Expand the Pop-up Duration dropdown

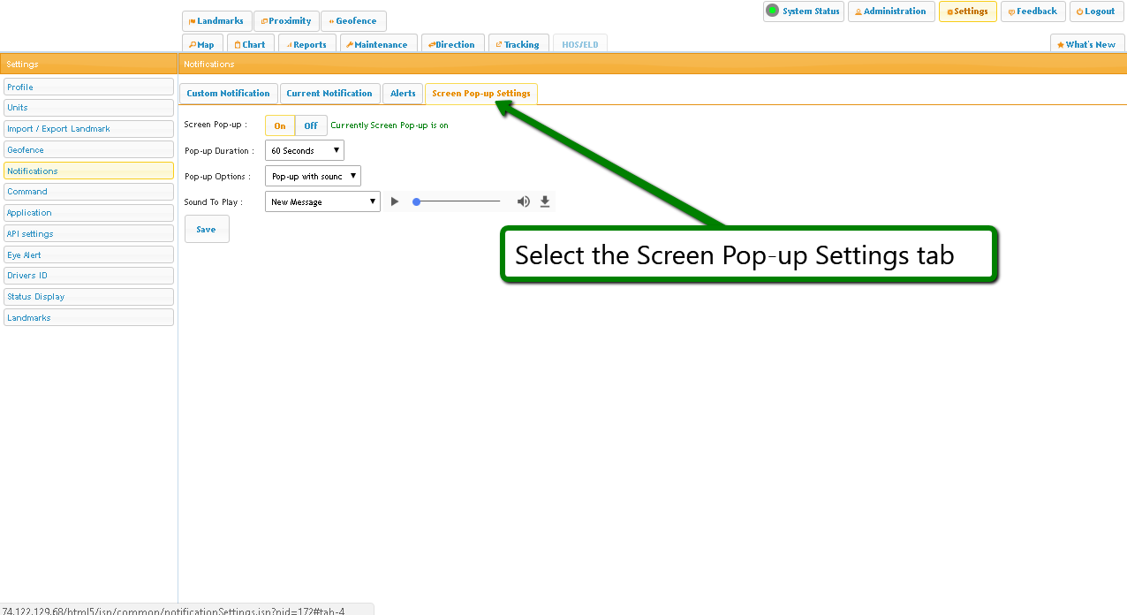(x=305, y=151)
